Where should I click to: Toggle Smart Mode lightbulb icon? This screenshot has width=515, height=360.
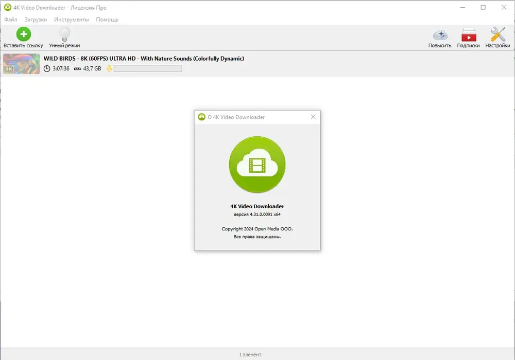coord(64,34)
